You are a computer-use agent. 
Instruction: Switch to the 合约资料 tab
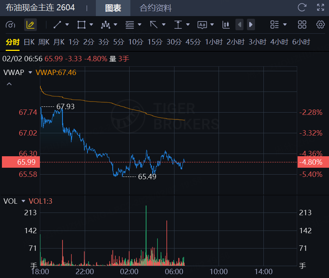pyautogui.click(x=156, y=8)
